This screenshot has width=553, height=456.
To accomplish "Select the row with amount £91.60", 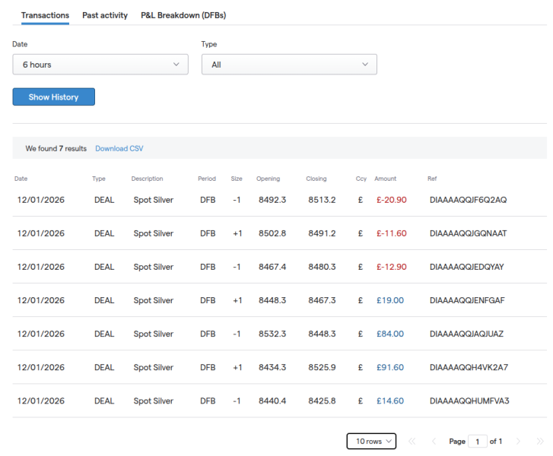I will click(389, 367).
